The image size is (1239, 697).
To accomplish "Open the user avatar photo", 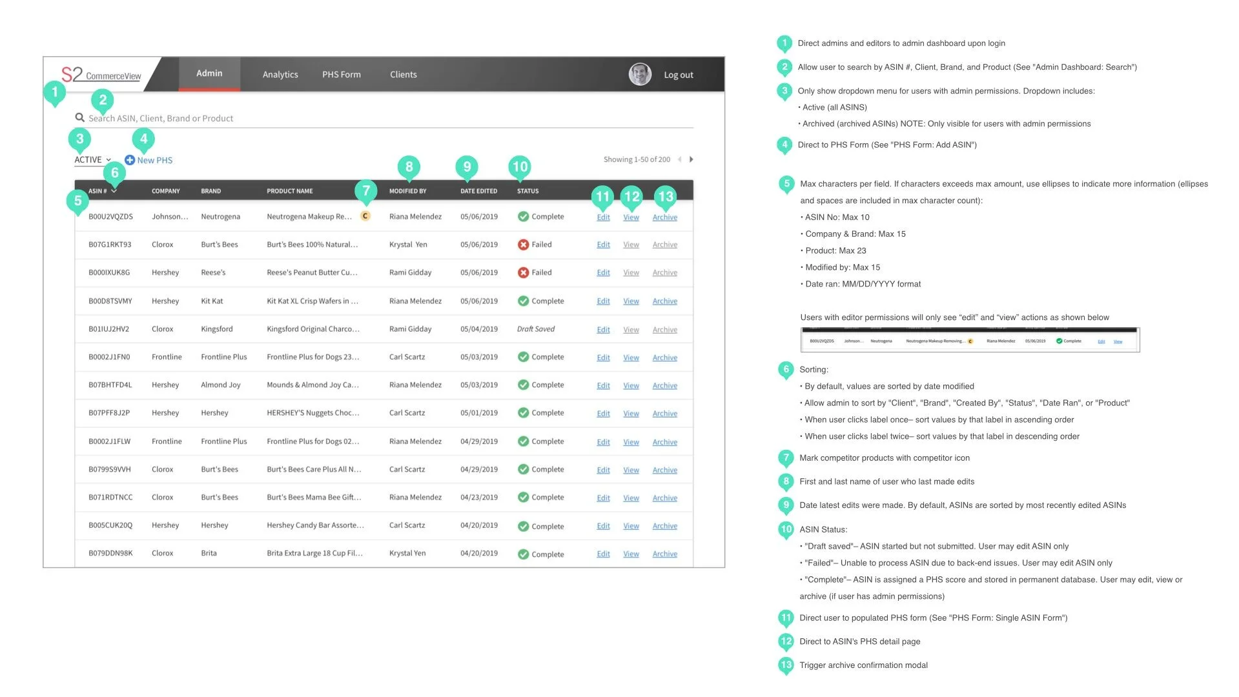I will (640, 74).
